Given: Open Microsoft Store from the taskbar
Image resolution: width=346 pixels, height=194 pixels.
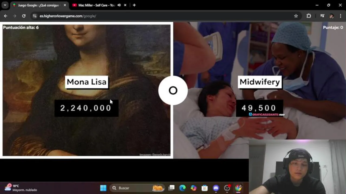Looking at the screenshot, I should pyautogui.click(x=205, y=188).
